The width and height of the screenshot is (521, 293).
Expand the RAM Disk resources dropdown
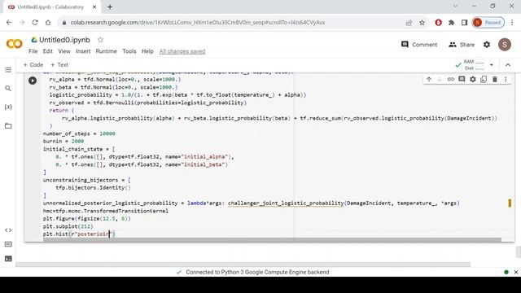(x=491, y=65)
